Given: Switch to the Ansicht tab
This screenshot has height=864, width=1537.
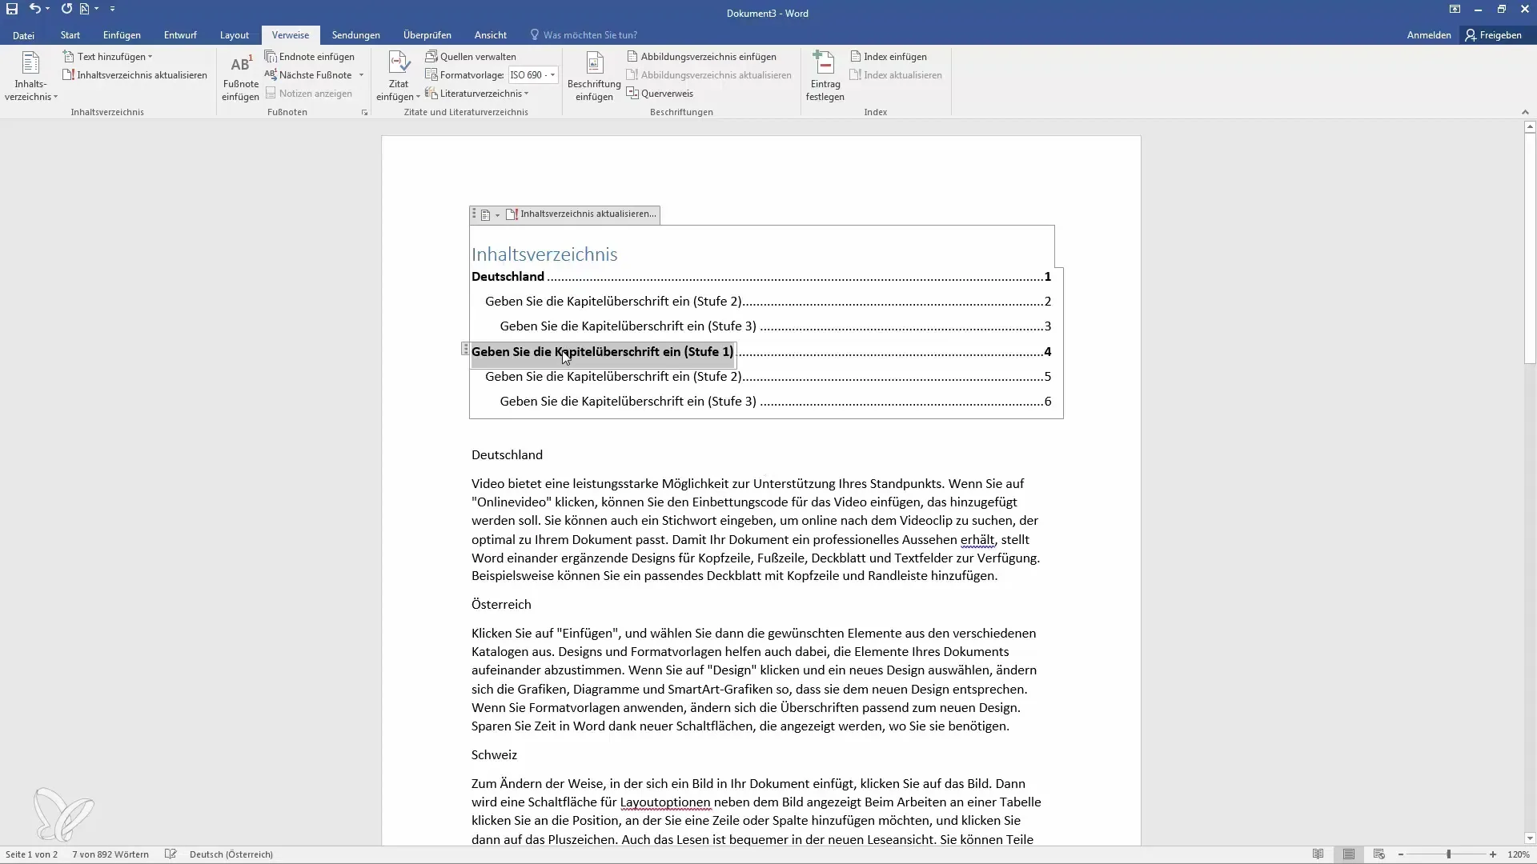Looking at the screenshot, I should pyautogui.click(x=490, y=35).
